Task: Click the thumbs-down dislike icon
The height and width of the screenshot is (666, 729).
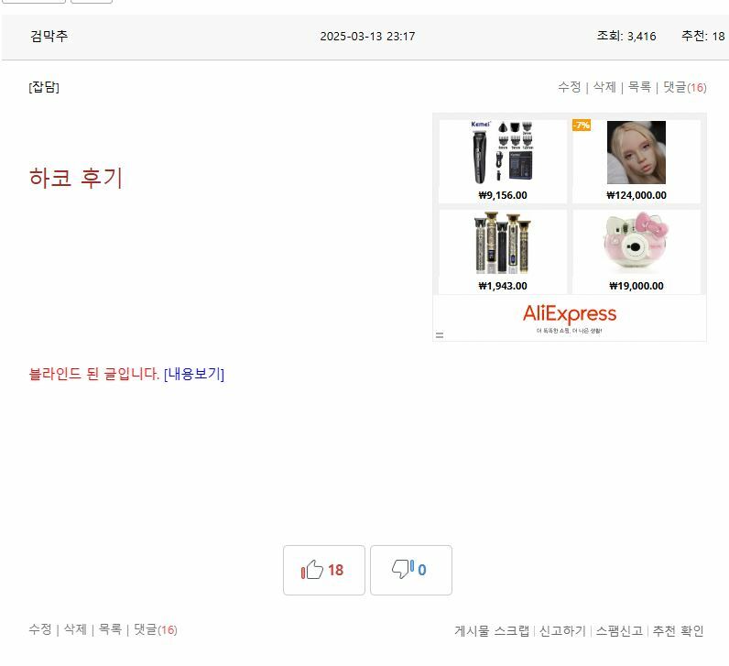Action: point(402,568)
